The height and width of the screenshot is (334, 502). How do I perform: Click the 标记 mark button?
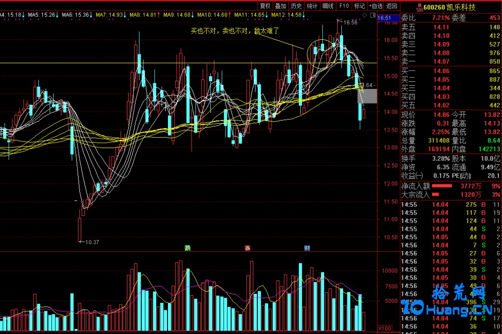pos(359,6)
